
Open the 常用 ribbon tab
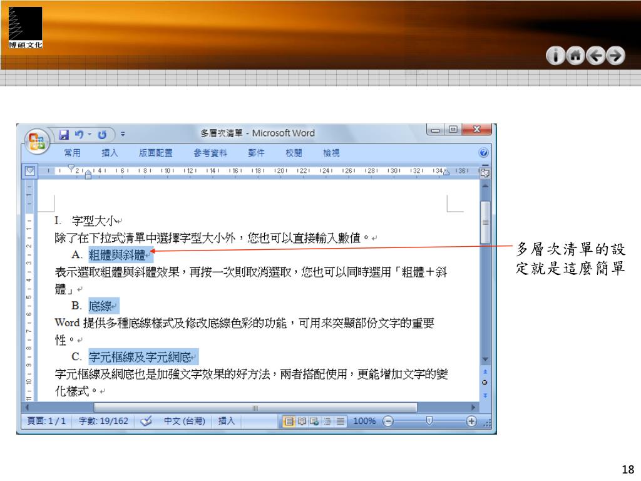point(73,153)
